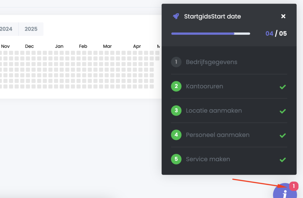Switch to the 2025 year tab

[x=31, y=29]
